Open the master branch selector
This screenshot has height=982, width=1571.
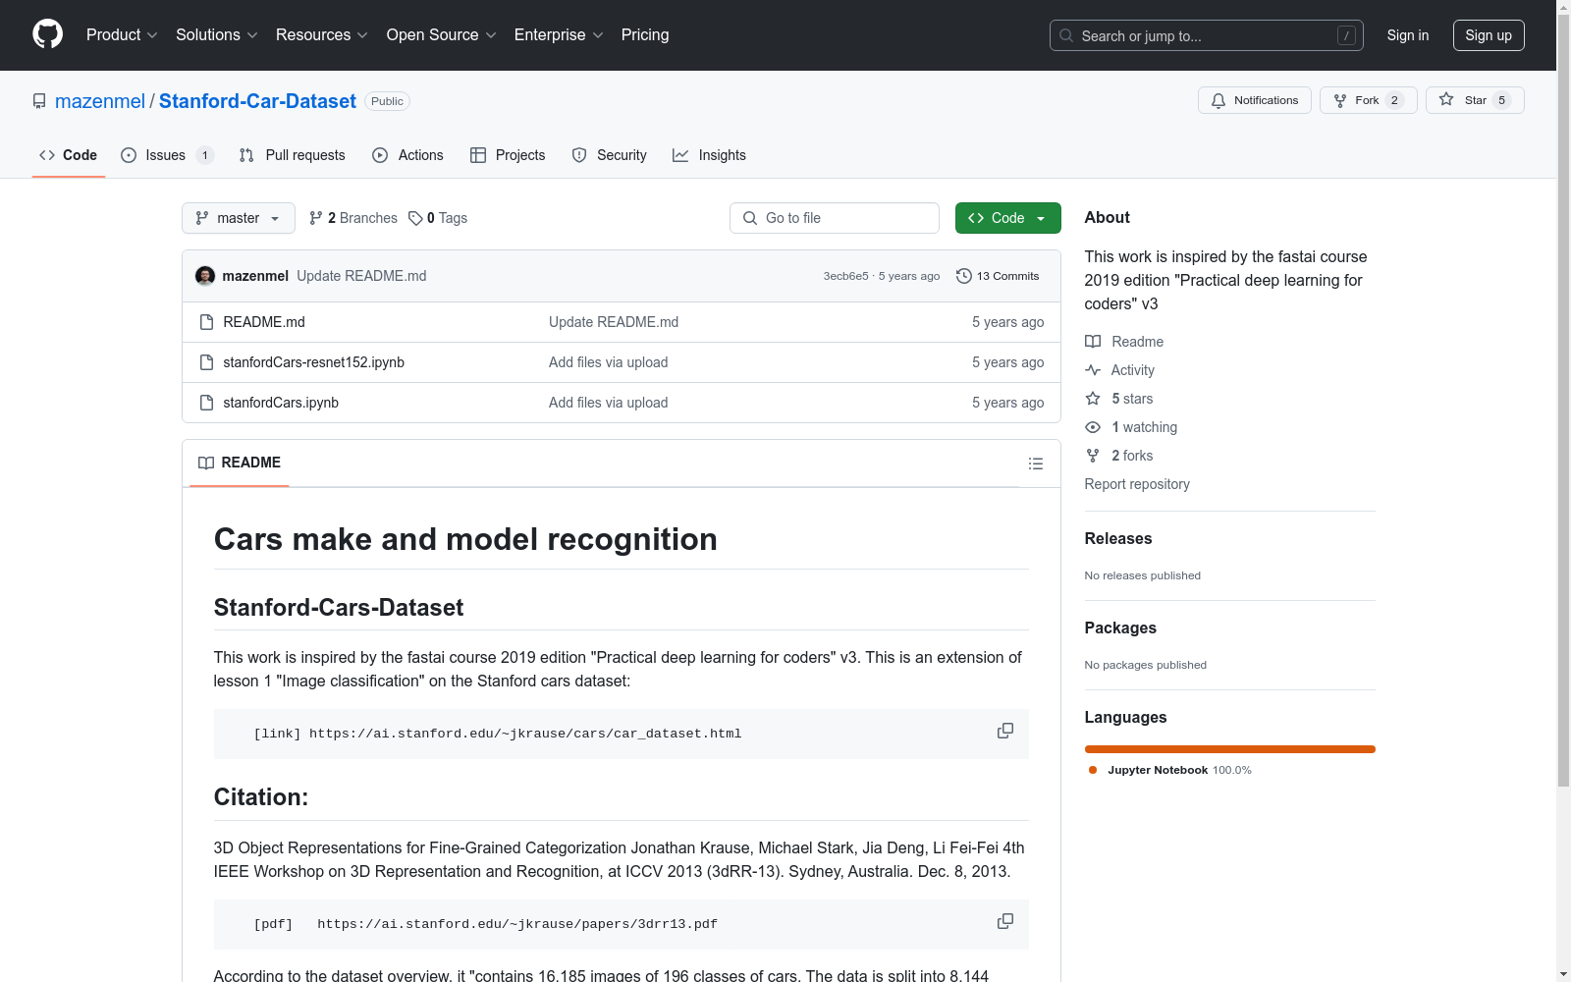point(239,218)
